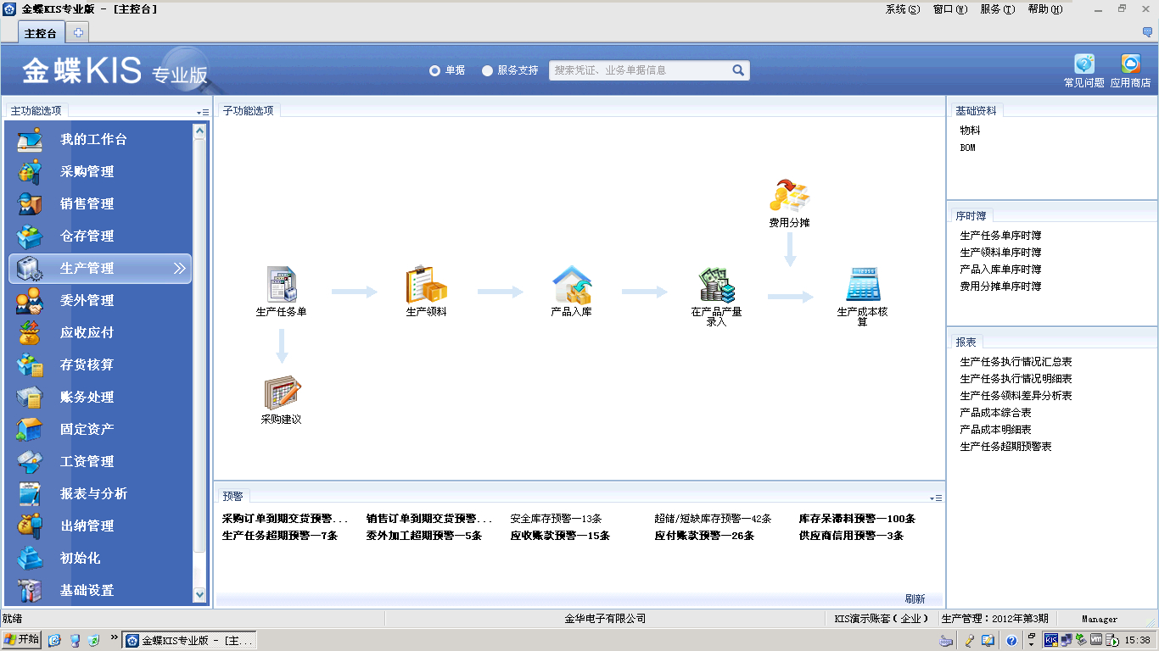Open 产品成本明细表 report

click(x=995, y=430)
